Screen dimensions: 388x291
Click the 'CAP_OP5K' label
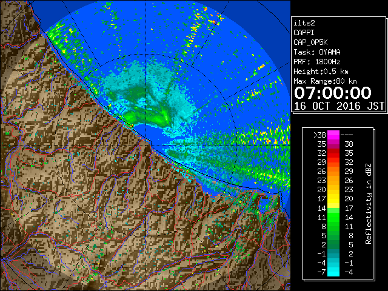point(310,42)
